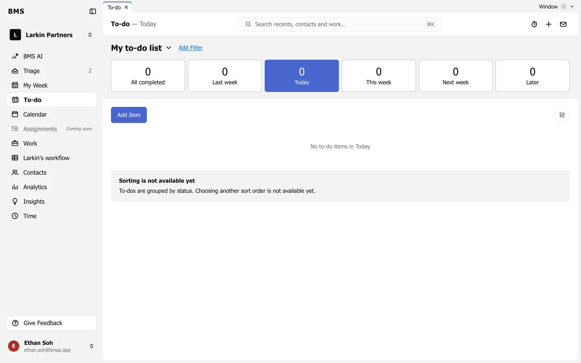Open Ethan Soh account menu
The height and width of the screenshot is (363, 581).
pyautogui.click(x=52, y=346)
